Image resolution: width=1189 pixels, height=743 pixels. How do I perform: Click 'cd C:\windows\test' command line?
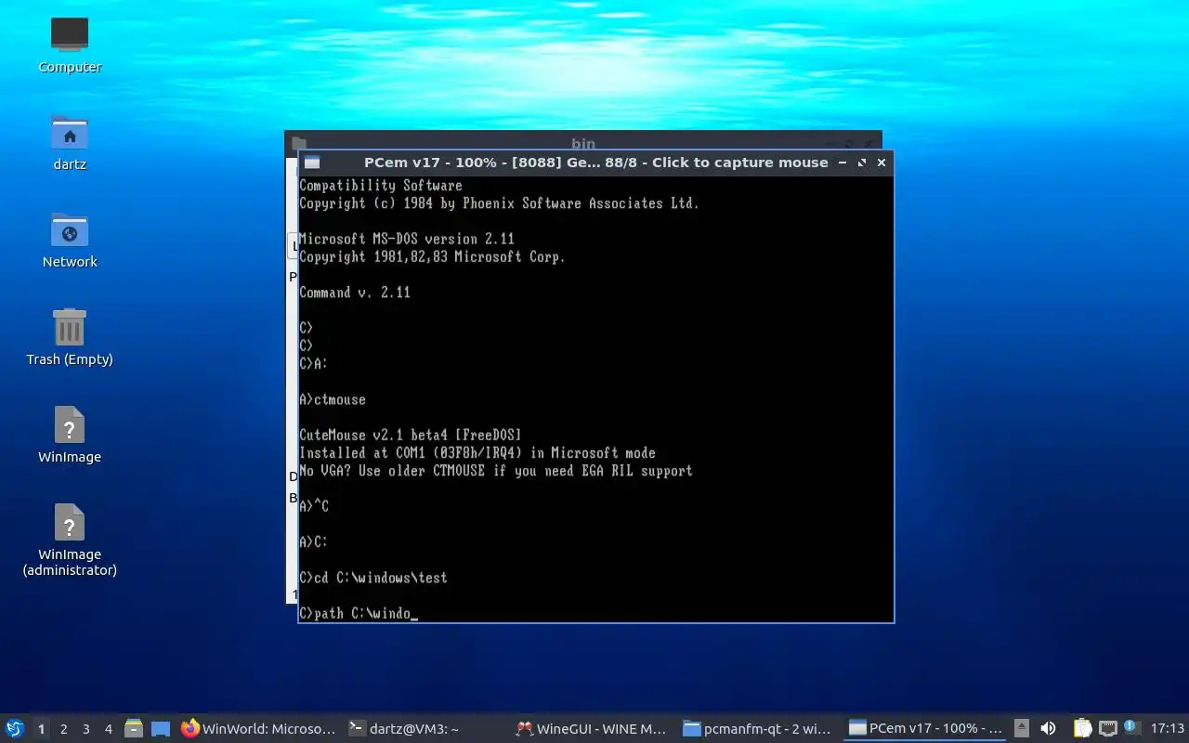(373, 578)
